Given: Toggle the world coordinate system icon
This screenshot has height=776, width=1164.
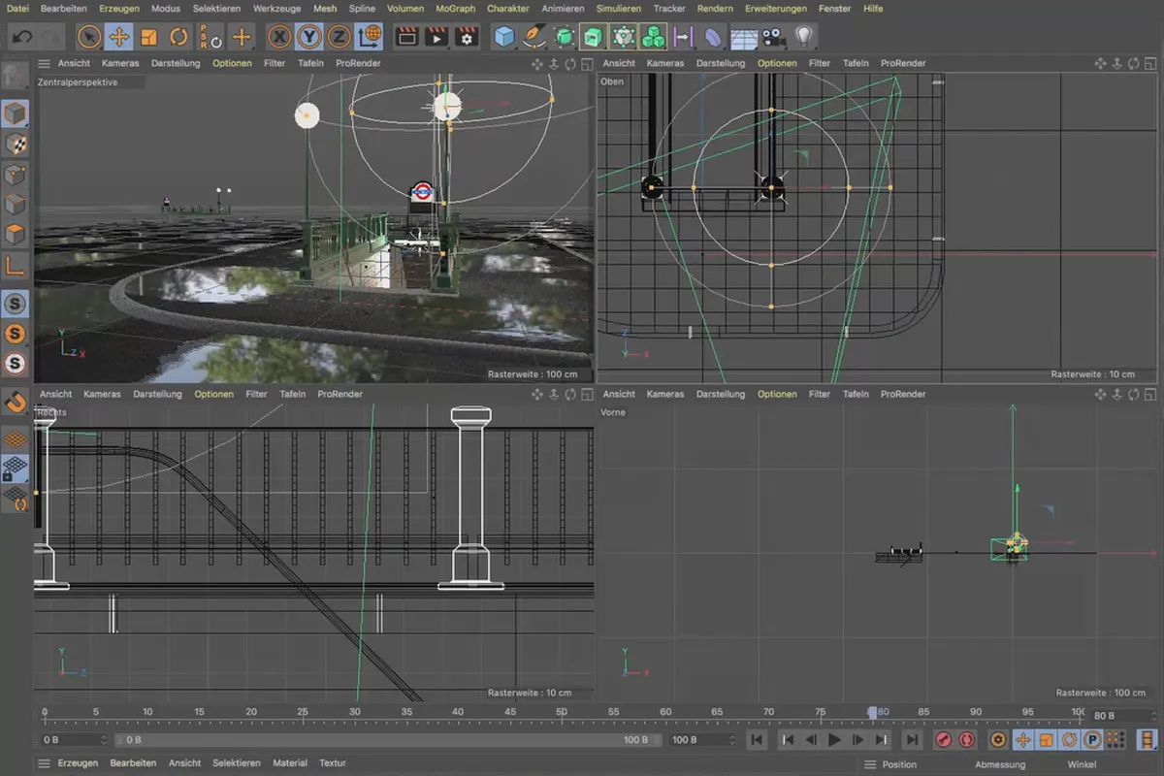Looking at the screenshot, I should (370, 37).
